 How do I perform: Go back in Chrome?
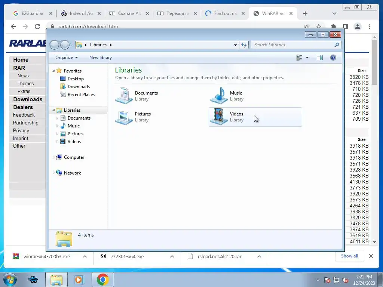13,27
